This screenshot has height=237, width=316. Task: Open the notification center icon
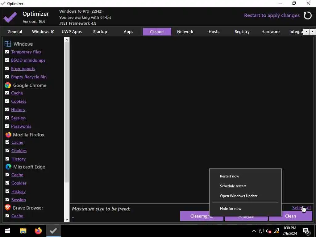coord(306,231)
